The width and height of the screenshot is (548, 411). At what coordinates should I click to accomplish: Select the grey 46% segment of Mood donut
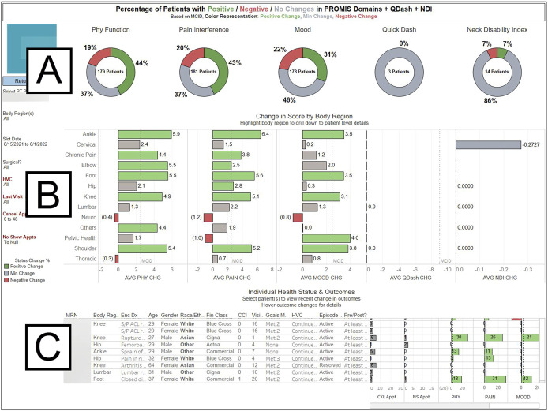pos(300,90)
